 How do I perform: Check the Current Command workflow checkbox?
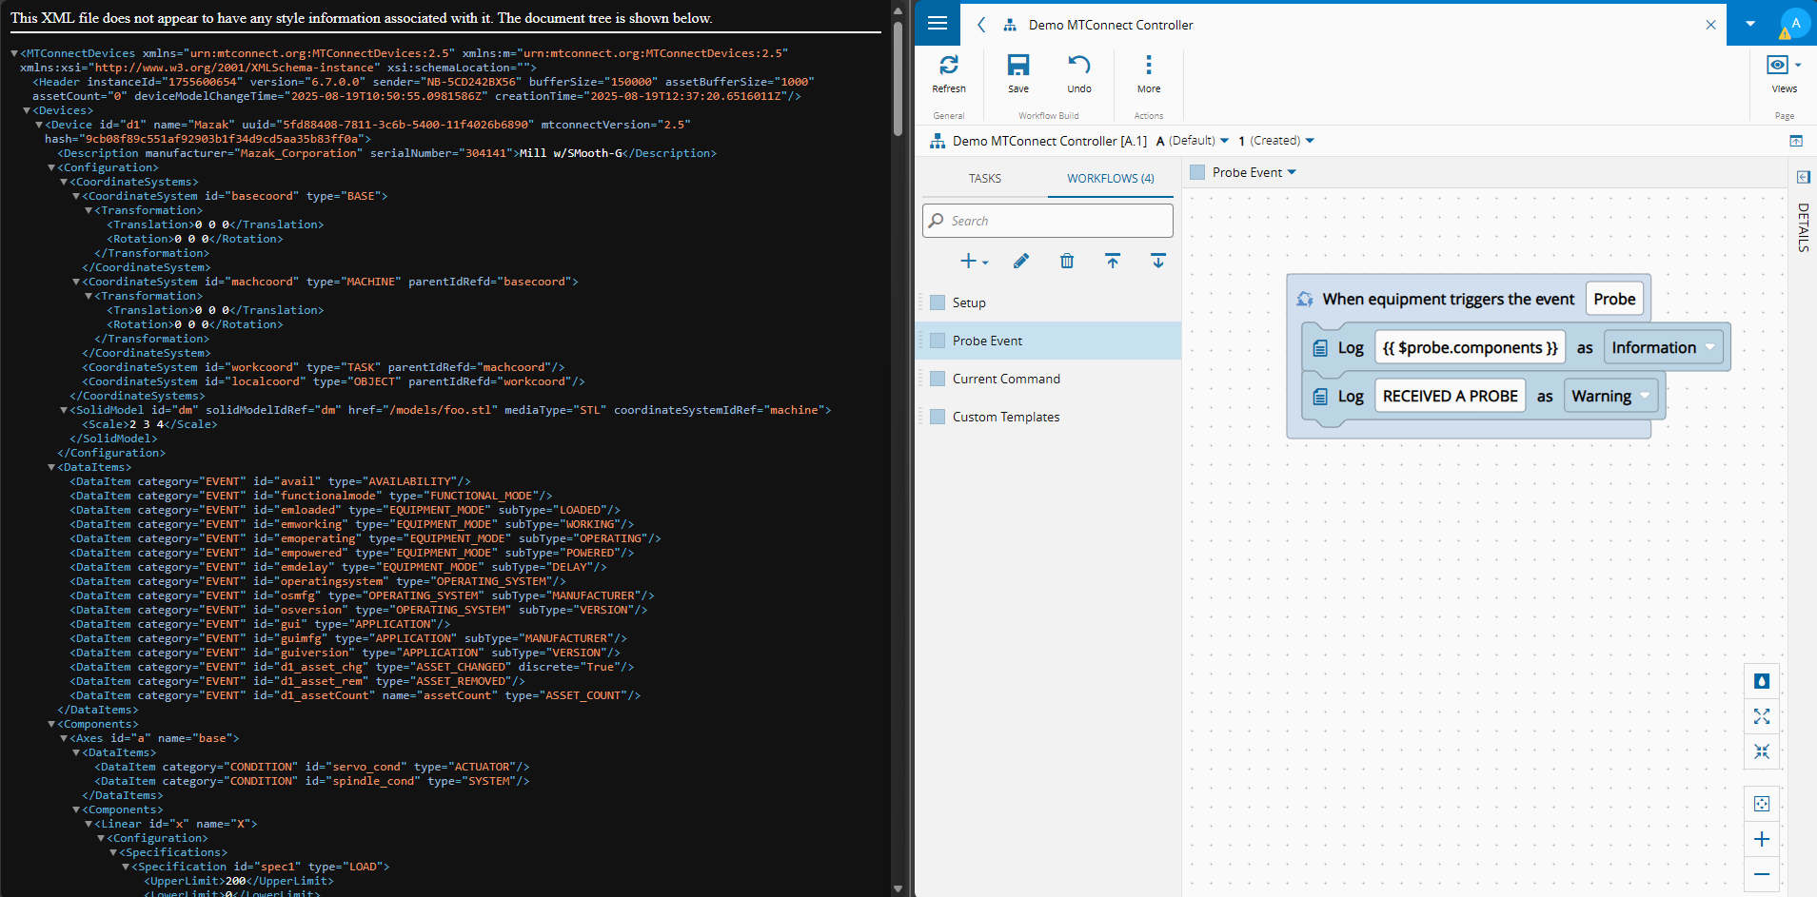(937, 378)
